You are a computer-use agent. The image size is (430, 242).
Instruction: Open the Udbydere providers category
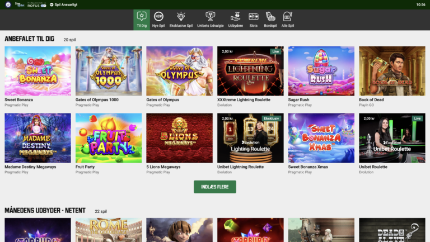236,20
